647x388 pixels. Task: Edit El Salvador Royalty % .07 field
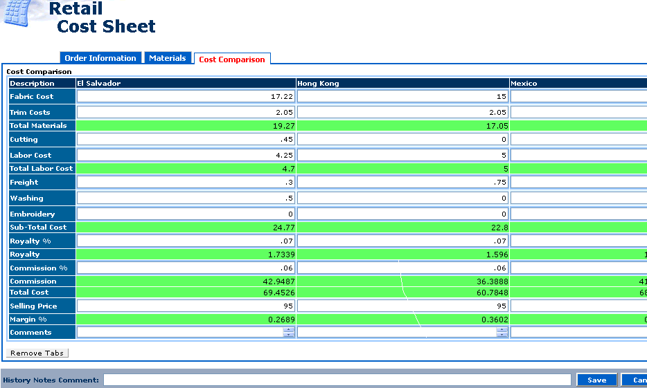click(x=186, y=241)
